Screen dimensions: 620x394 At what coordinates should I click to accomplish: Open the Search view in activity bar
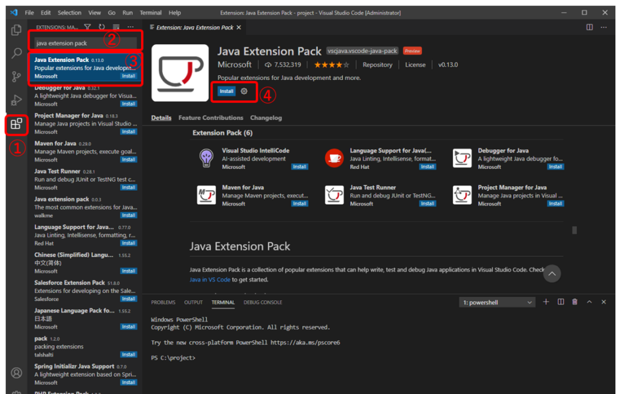pos(16,53)
